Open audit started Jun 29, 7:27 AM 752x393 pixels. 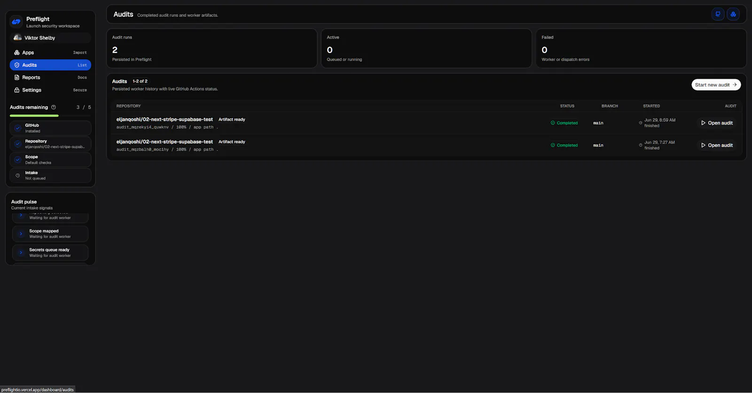[x=717, y=145]
